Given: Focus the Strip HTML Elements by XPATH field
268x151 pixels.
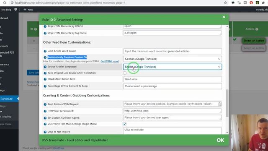Looking at the screenshot, I should (172, 26).
